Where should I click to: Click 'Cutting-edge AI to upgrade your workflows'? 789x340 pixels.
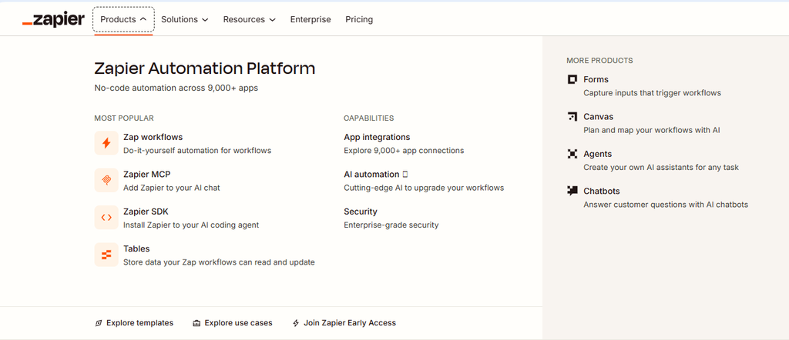pyautogui.click(x=424, y=188)
